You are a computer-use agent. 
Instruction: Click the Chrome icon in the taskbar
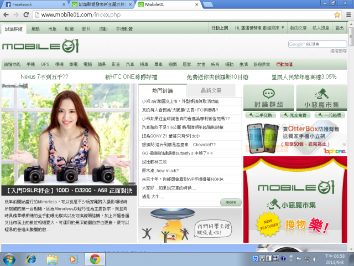point(95,259)
